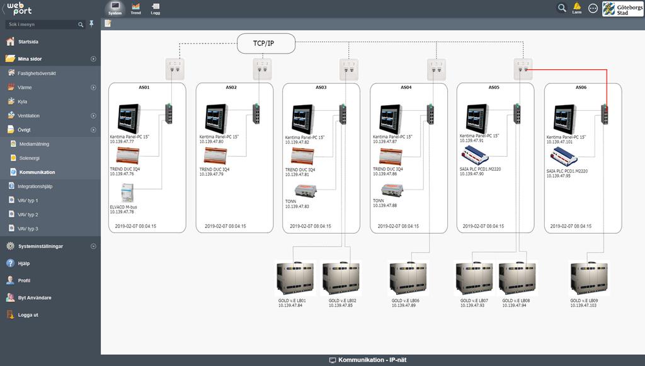Pin the sidebar menu

point(91,24)
